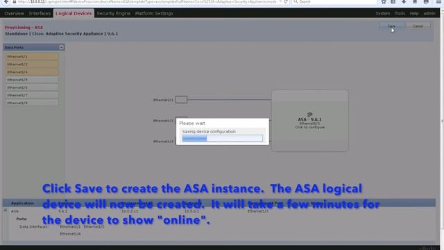
Task: Click Ethernet1/3 cell in ASA row
Action: tap(257, 211)
